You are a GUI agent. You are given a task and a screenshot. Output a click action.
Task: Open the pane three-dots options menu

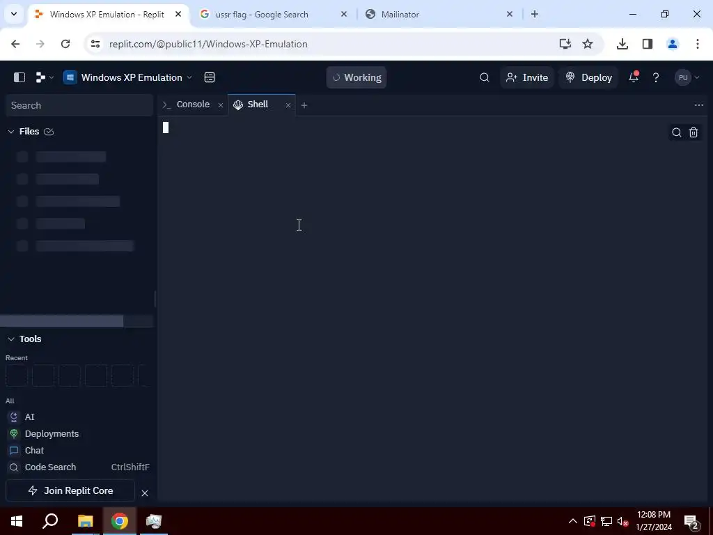click(699, 105)
